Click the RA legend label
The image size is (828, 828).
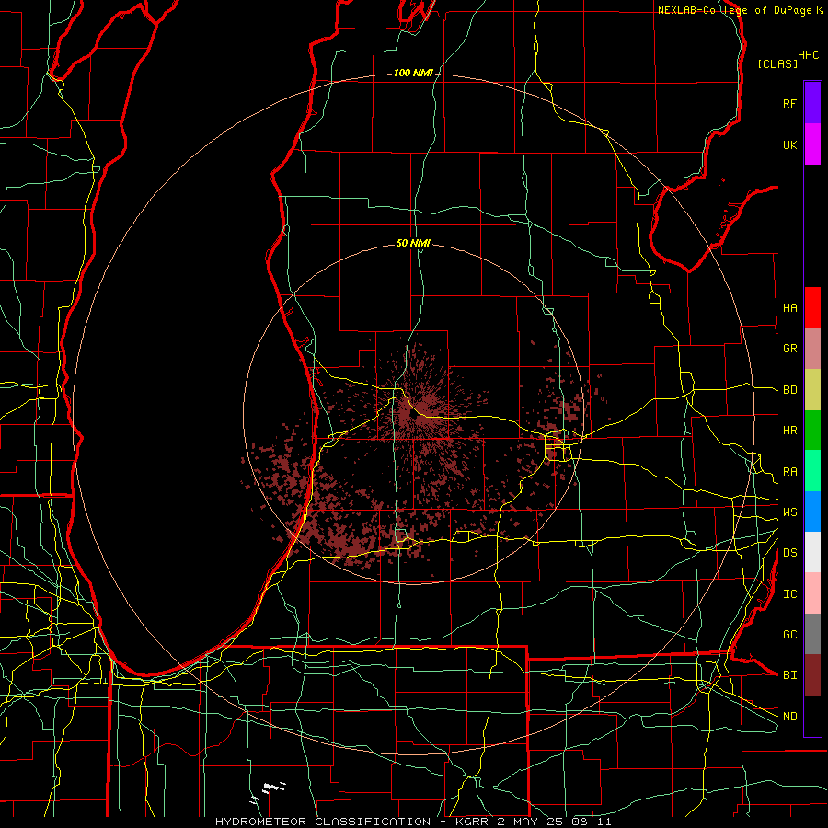click(x=789, y=471)
